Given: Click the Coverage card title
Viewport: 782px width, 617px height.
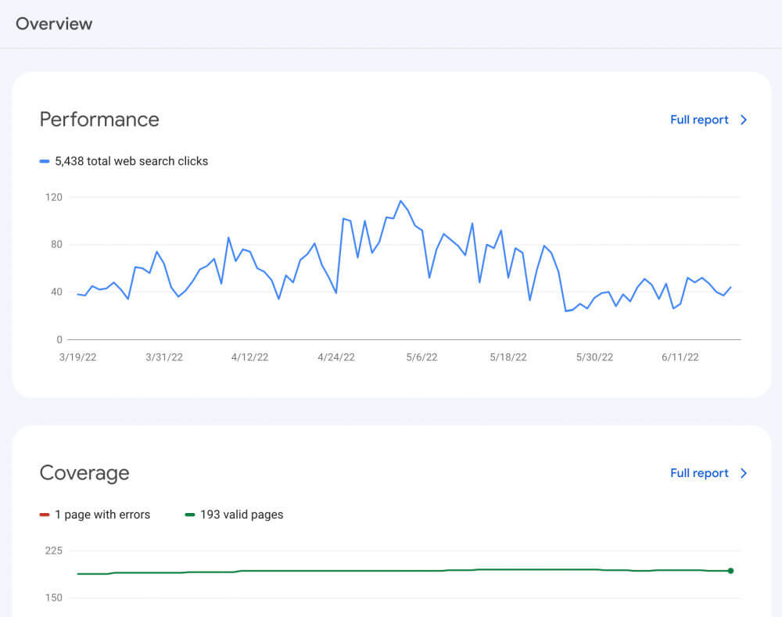Looking at the screenshot, I should (84, 473).
